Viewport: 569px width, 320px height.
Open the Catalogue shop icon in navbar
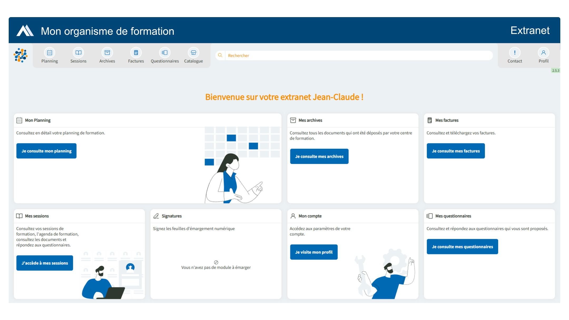[194, 53]
